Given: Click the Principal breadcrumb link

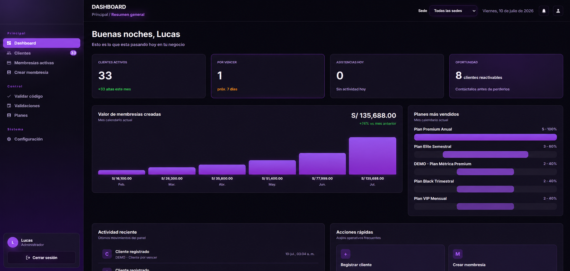Looking at the screenshot, I should [100, 14].
